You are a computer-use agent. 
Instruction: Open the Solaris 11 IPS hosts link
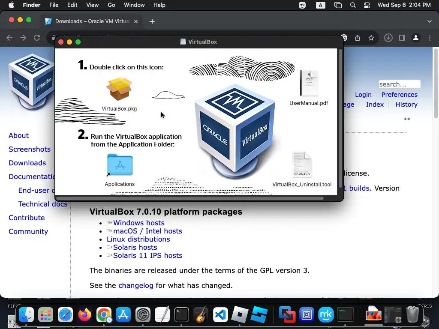(147, 255)
